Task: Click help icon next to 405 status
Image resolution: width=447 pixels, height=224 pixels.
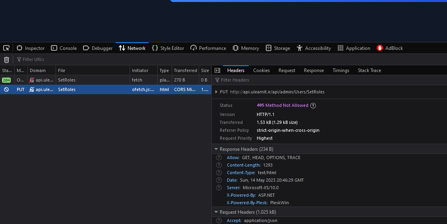Action: point(313,106)
